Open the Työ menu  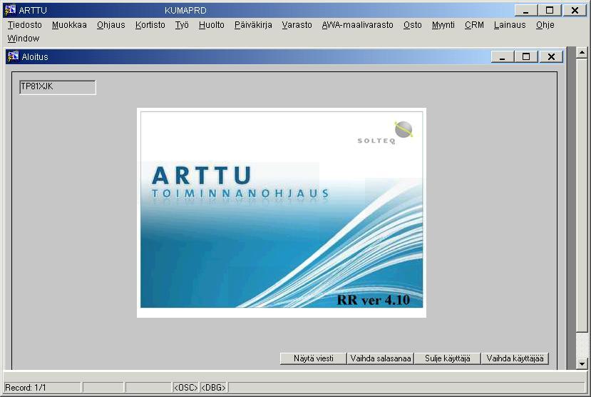pos(182,25)
